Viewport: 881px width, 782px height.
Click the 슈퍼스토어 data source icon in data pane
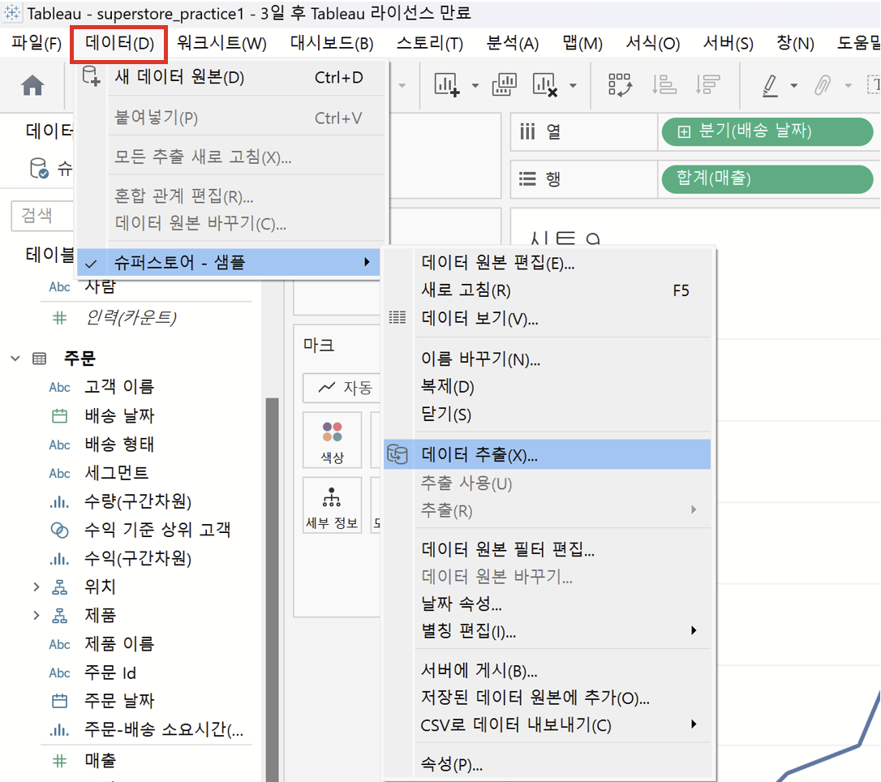click(39, 168)
